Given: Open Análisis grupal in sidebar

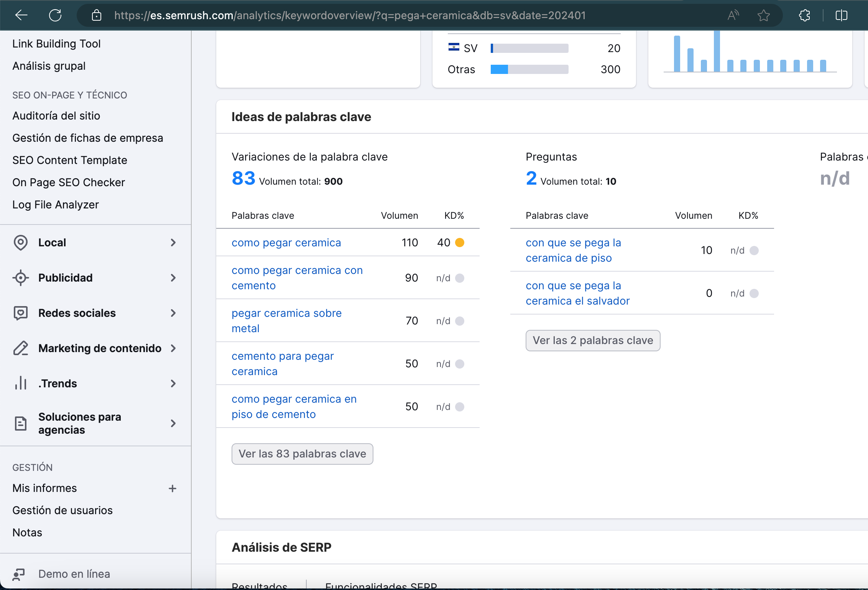Looking at the screenshot, I should (x=49, y=66).
